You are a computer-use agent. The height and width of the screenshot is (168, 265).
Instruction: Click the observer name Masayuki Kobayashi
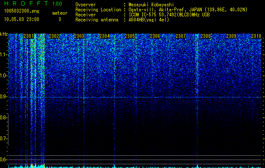pos(151,5)
